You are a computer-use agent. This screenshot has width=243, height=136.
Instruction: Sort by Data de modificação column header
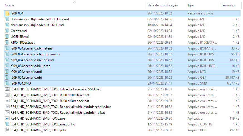click(x=163, y=5)
